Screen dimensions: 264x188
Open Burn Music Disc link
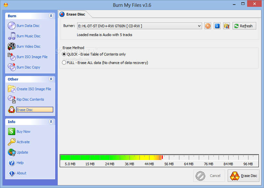[x=29, y=36]
